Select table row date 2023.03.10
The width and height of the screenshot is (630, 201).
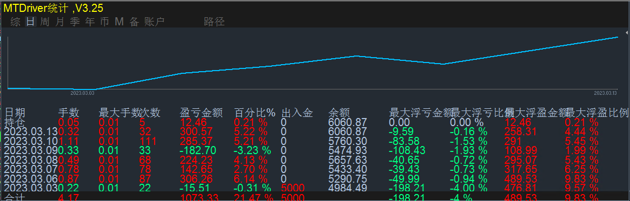[x=31, y=141]
